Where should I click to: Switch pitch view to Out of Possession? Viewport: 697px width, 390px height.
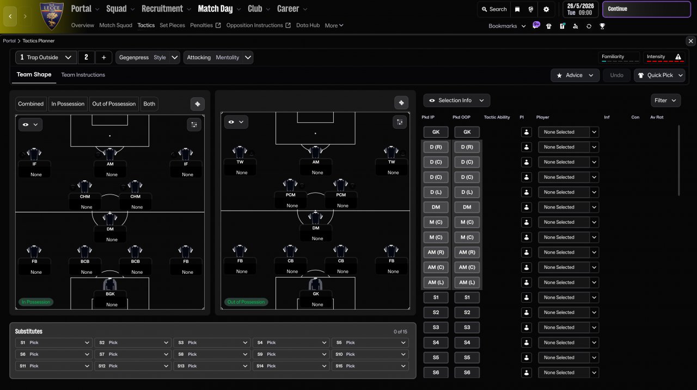pos(114,104)
